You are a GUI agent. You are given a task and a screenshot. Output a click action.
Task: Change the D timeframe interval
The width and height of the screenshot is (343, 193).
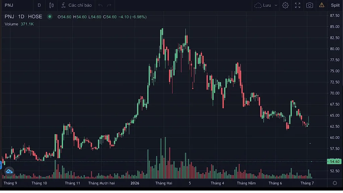(39, 5)
